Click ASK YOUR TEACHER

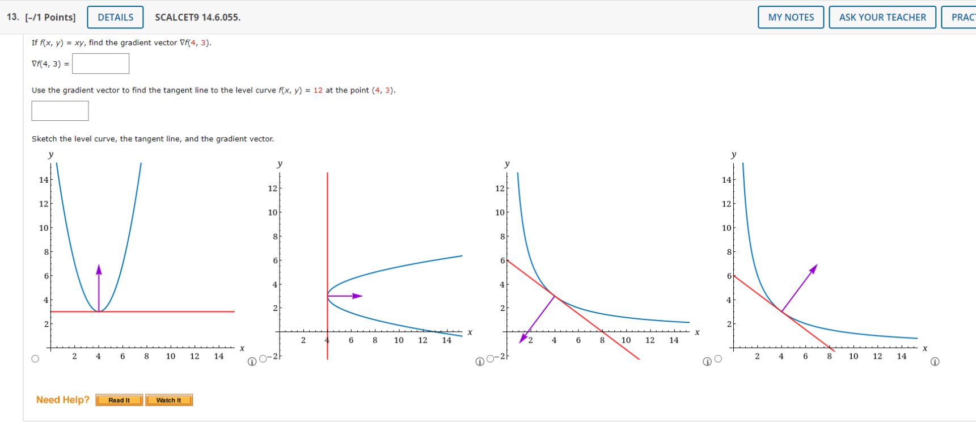point(882,17)
